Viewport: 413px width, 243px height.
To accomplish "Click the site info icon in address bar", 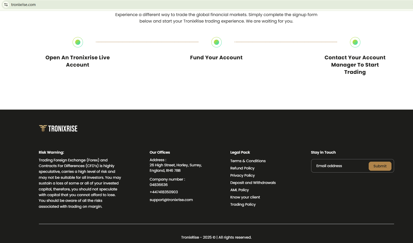I will (x=6, y=5).
